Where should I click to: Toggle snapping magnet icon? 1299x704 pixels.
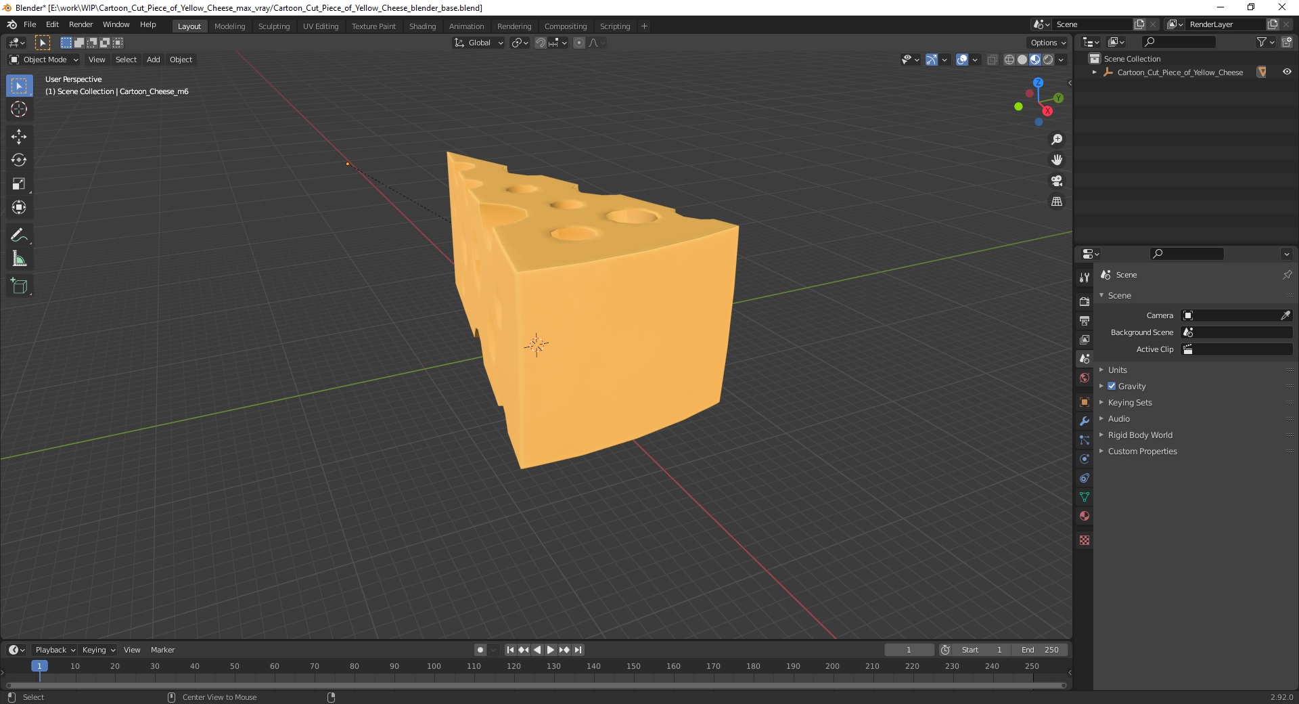(541, 43)
